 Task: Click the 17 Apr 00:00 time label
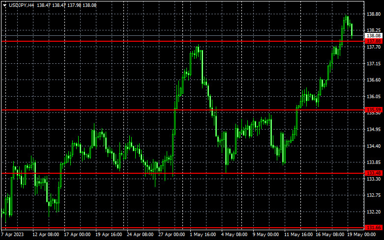point(77,235)
